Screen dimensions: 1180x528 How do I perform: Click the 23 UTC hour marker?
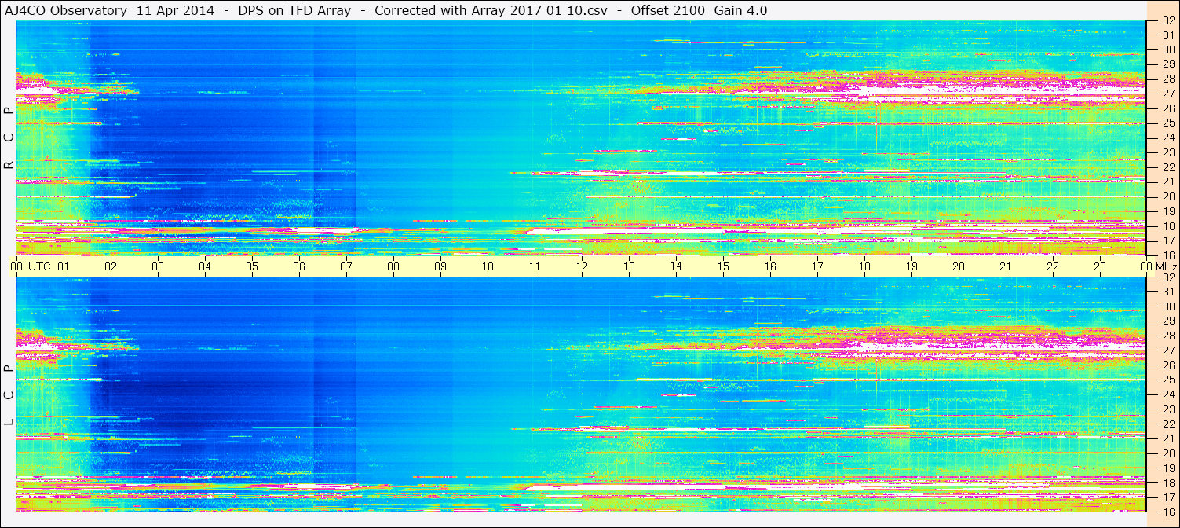tap(1100, 266)
